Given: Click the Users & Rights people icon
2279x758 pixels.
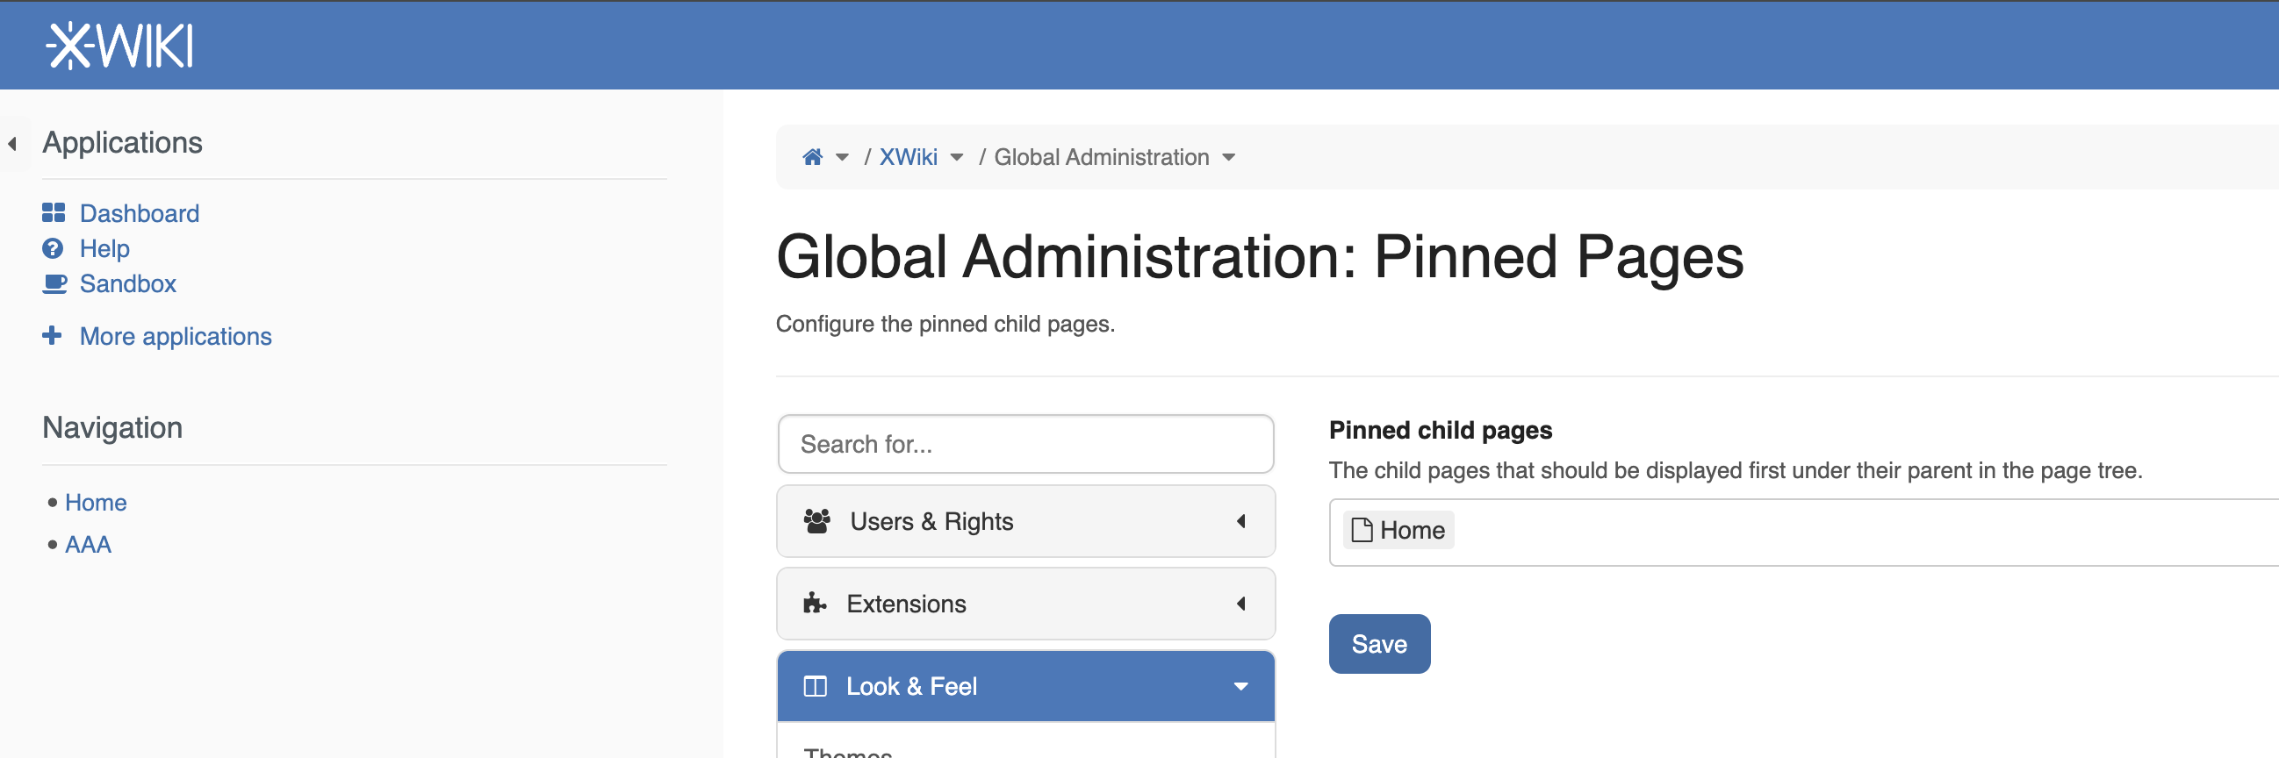Looking at the screenshot, I should pyautogui.click(x=816, y=521).
